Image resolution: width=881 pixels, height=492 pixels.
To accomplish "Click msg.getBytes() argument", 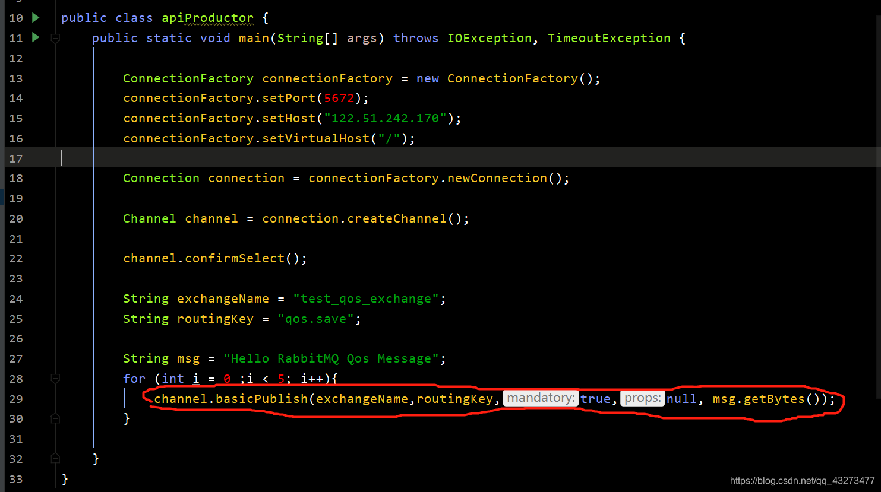I will (x=766, y=399).
